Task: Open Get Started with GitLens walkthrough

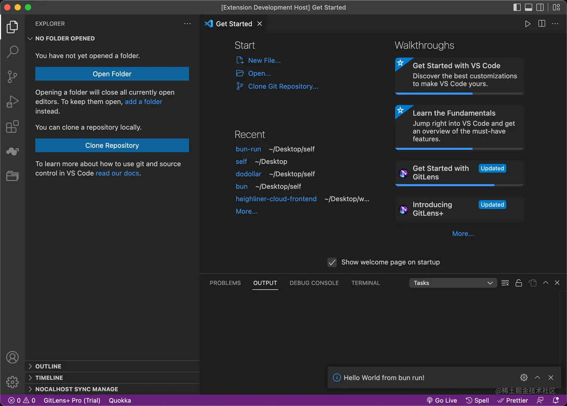Action: pyautogui.click(x=459, y=173)
